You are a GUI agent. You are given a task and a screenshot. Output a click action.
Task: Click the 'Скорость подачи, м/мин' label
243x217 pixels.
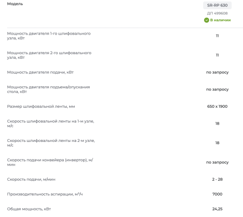click(x=31, y=179)
